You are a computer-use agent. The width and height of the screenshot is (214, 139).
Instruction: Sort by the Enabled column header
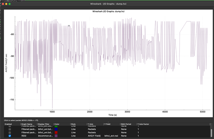[8, 124]
